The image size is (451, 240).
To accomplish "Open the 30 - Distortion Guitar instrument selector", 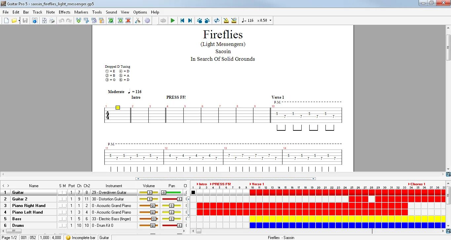I will pyautogui.click(x=114, y=199).
